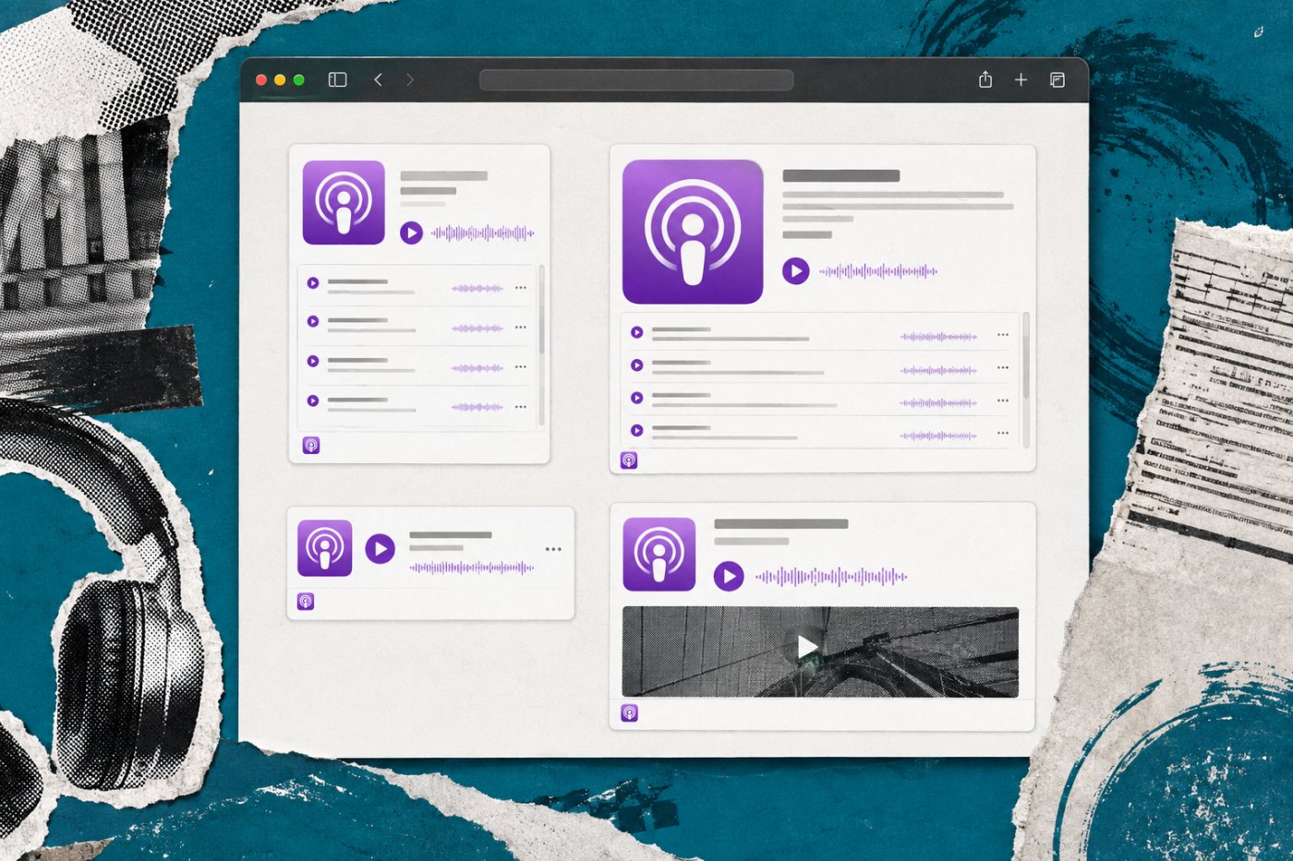Screen dimensions: 1293x861
Task: Seek waveform on the video podcast card
Action: [x=831, y=577]
